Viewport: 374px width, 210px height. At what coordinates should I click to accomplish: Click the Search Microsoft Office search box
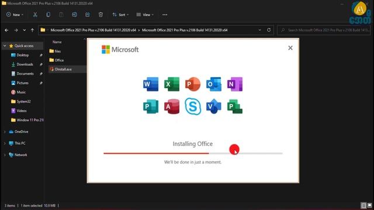324,30
